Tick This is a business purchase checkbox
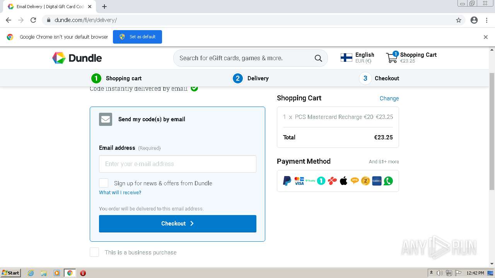This screenshot has width=495, height=278. [x=94, y=252]
